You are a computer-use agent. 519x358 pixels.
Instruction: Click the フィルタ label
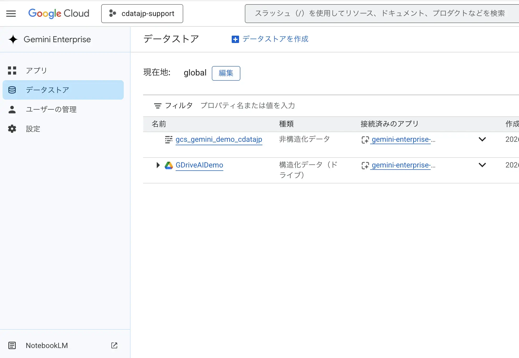coord(179,106)
